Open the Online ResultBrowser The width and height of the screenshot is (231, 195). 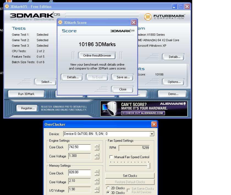pyautogui.click(x=97, y=55)
